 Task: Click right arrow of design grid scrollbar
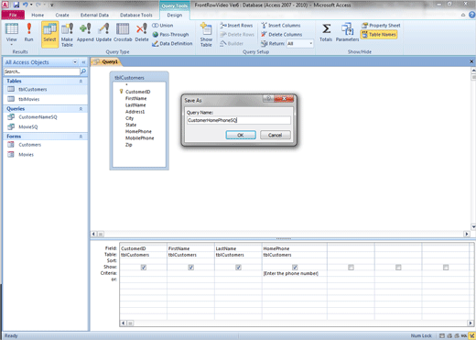pyautogui.click(x=471, y=323)
